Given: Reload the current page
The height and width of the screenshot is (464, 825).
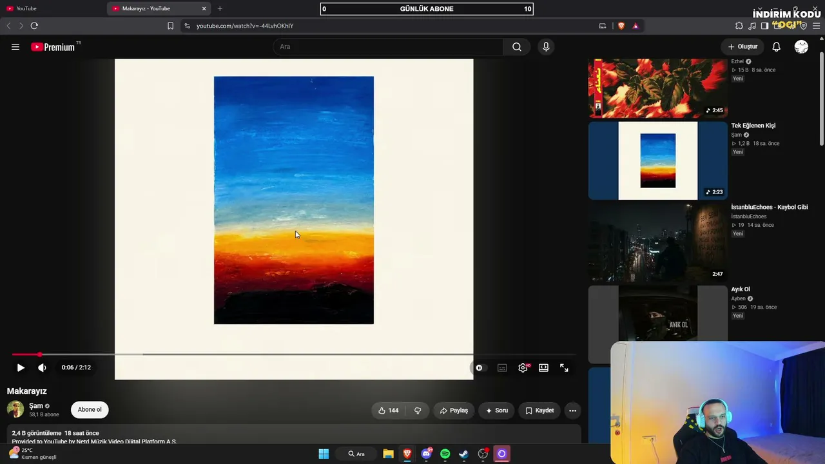Looking at the screenshot, I should [34, 26].
